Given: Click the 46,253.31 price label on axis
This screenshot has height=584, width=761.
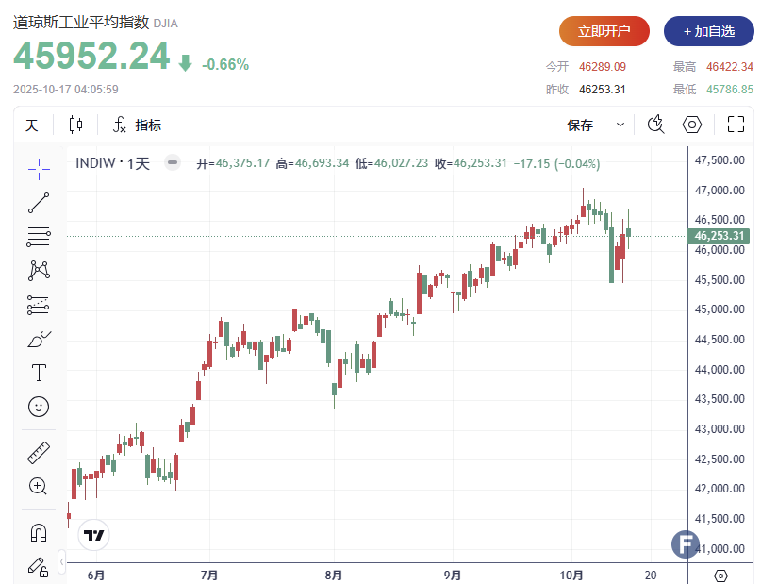Looking at the screenshot, I should [x=720, y=236].
